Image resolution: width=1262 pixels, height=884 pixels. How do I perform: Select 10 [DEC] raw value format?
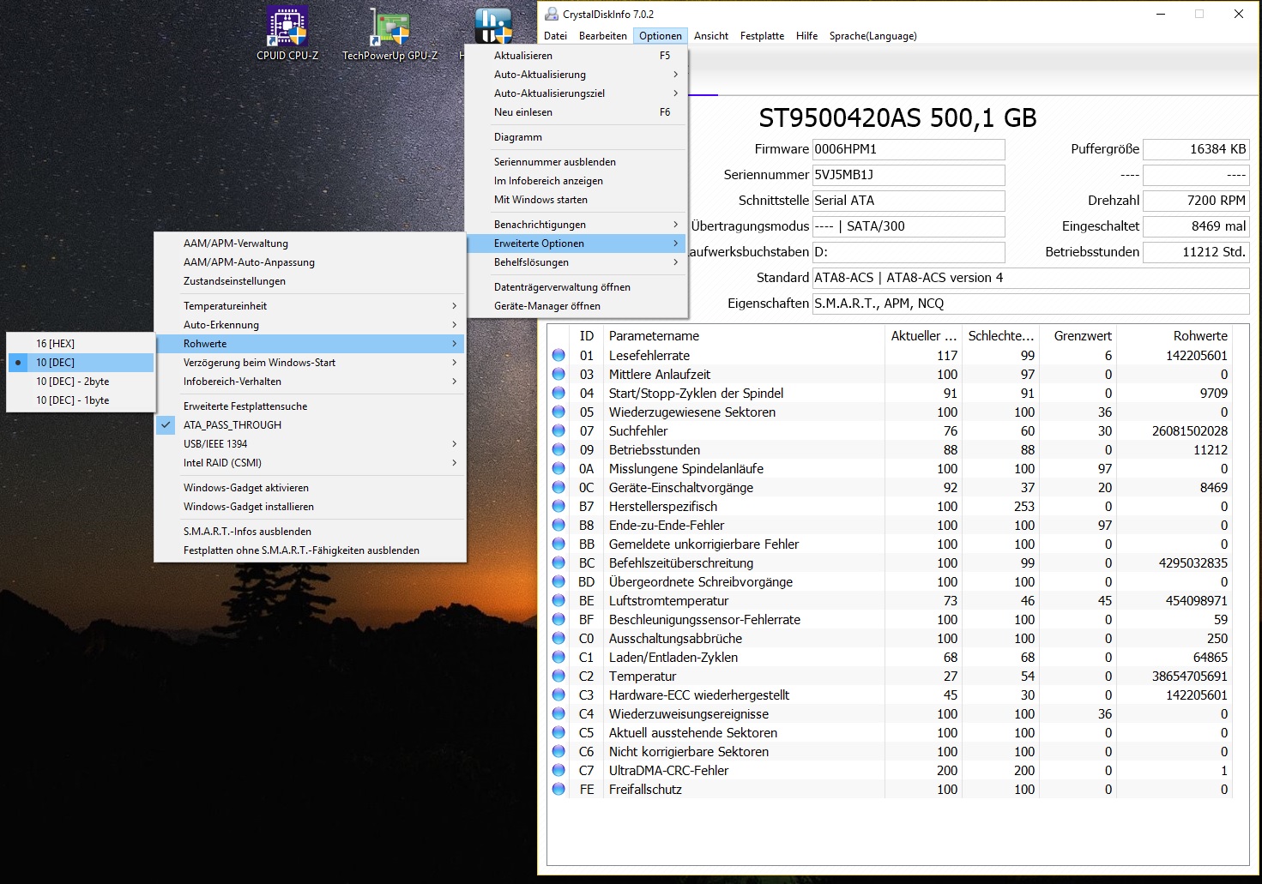coord(81,363)
